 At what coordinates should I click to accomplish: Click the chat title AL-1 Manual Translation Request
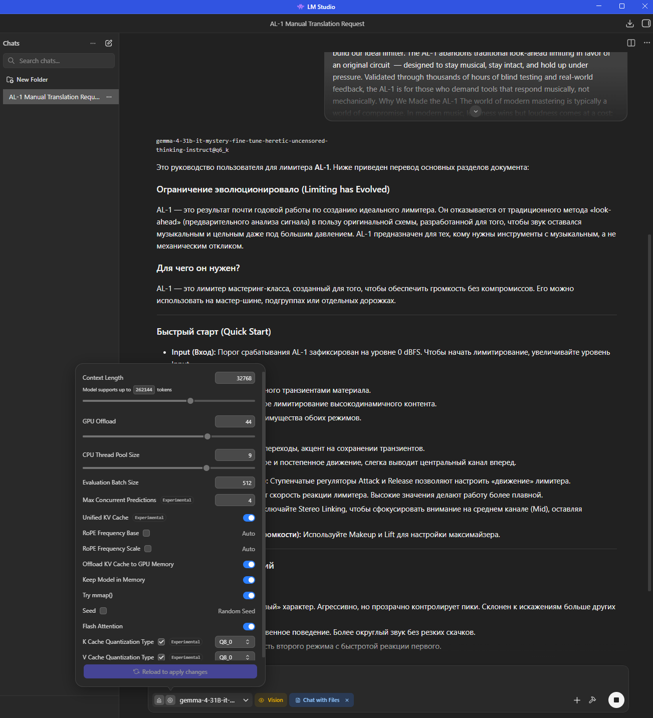[x=317, y=24]
